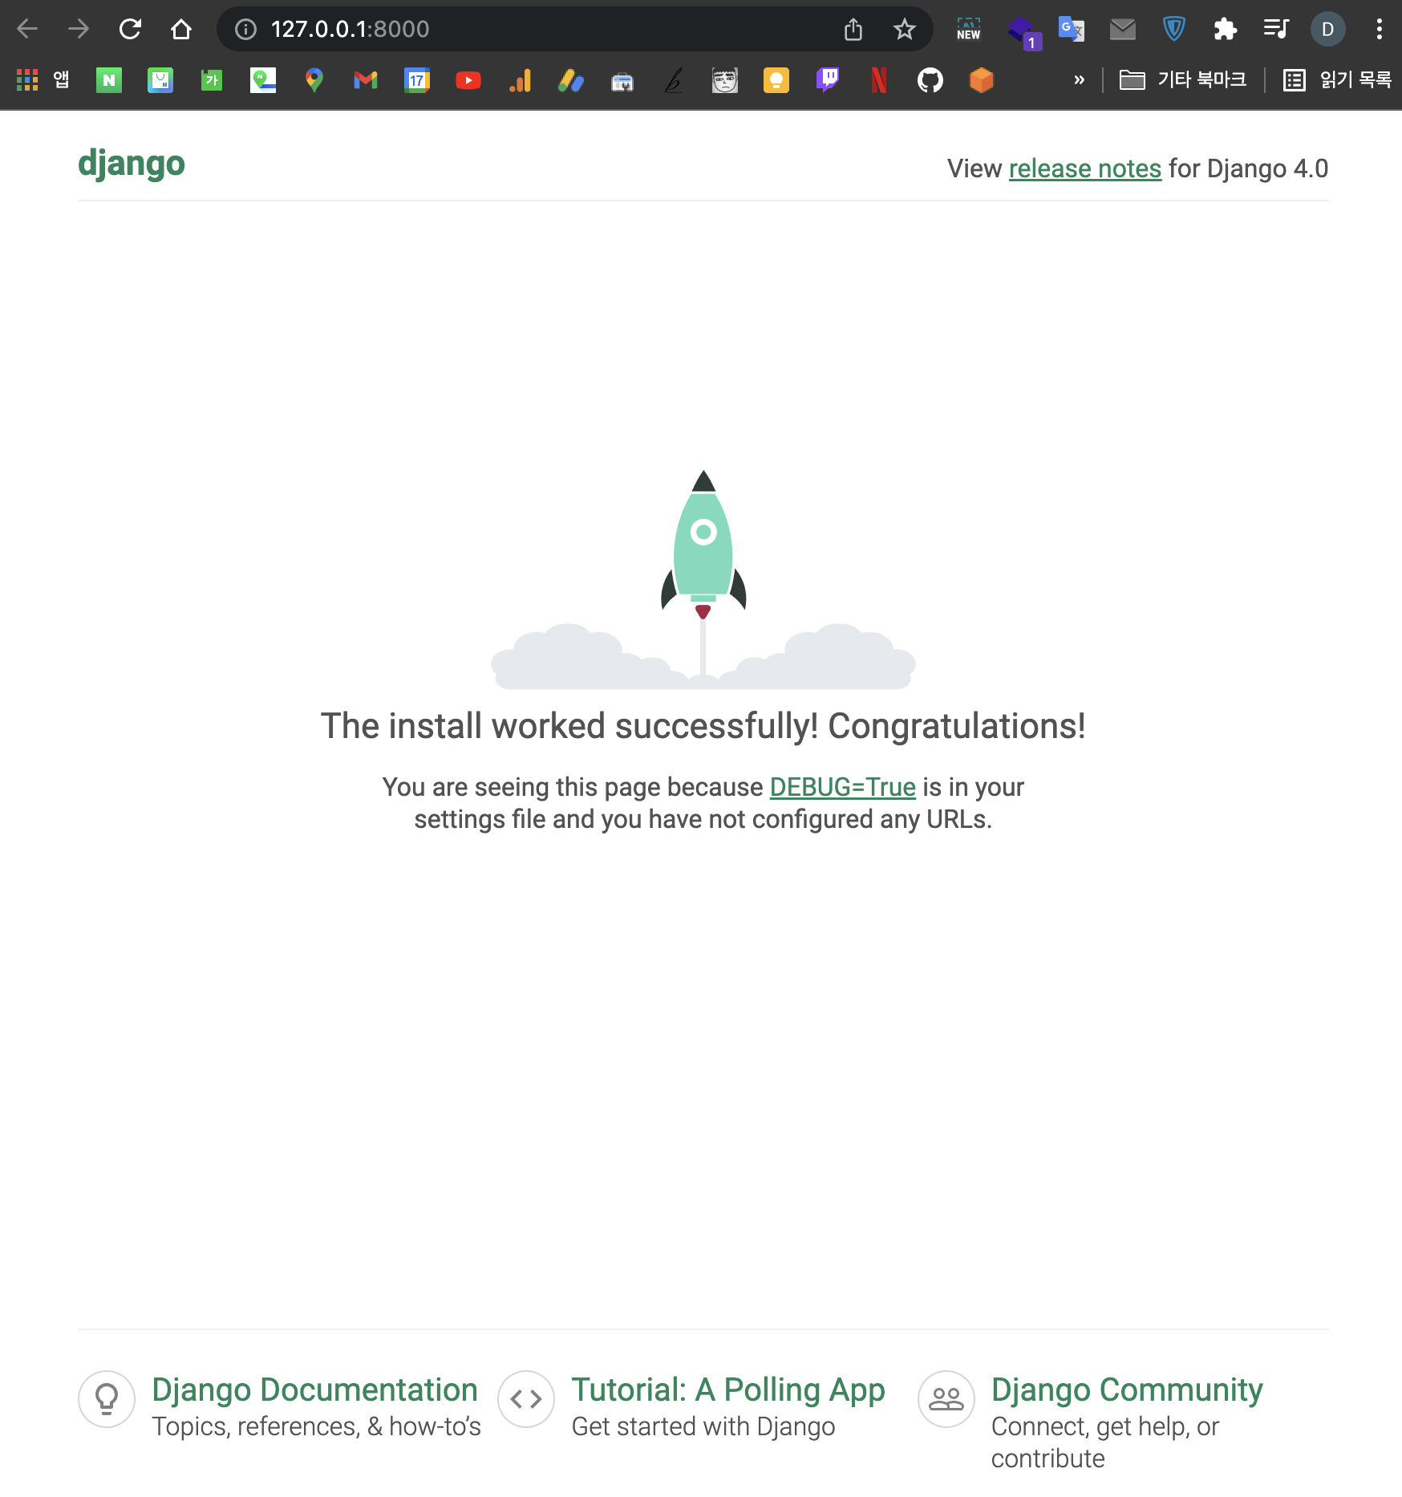The height and width of the screenshot is (1497, 1402).
Task: Open the Google Analytics bookmark
Action: [520, 80]
